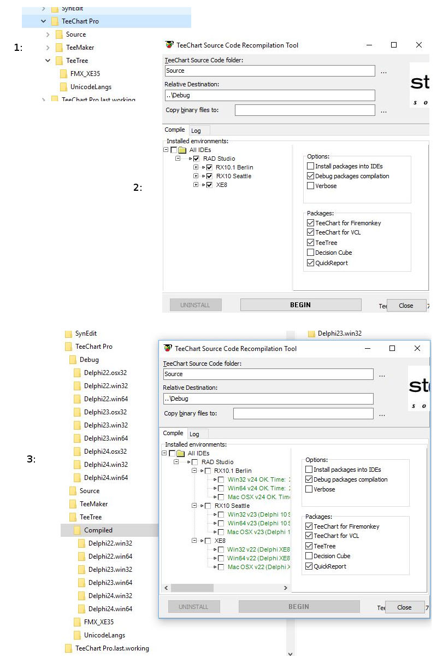
Task: Collapse the TeeTree folder chevron
Action: point(48,61)
